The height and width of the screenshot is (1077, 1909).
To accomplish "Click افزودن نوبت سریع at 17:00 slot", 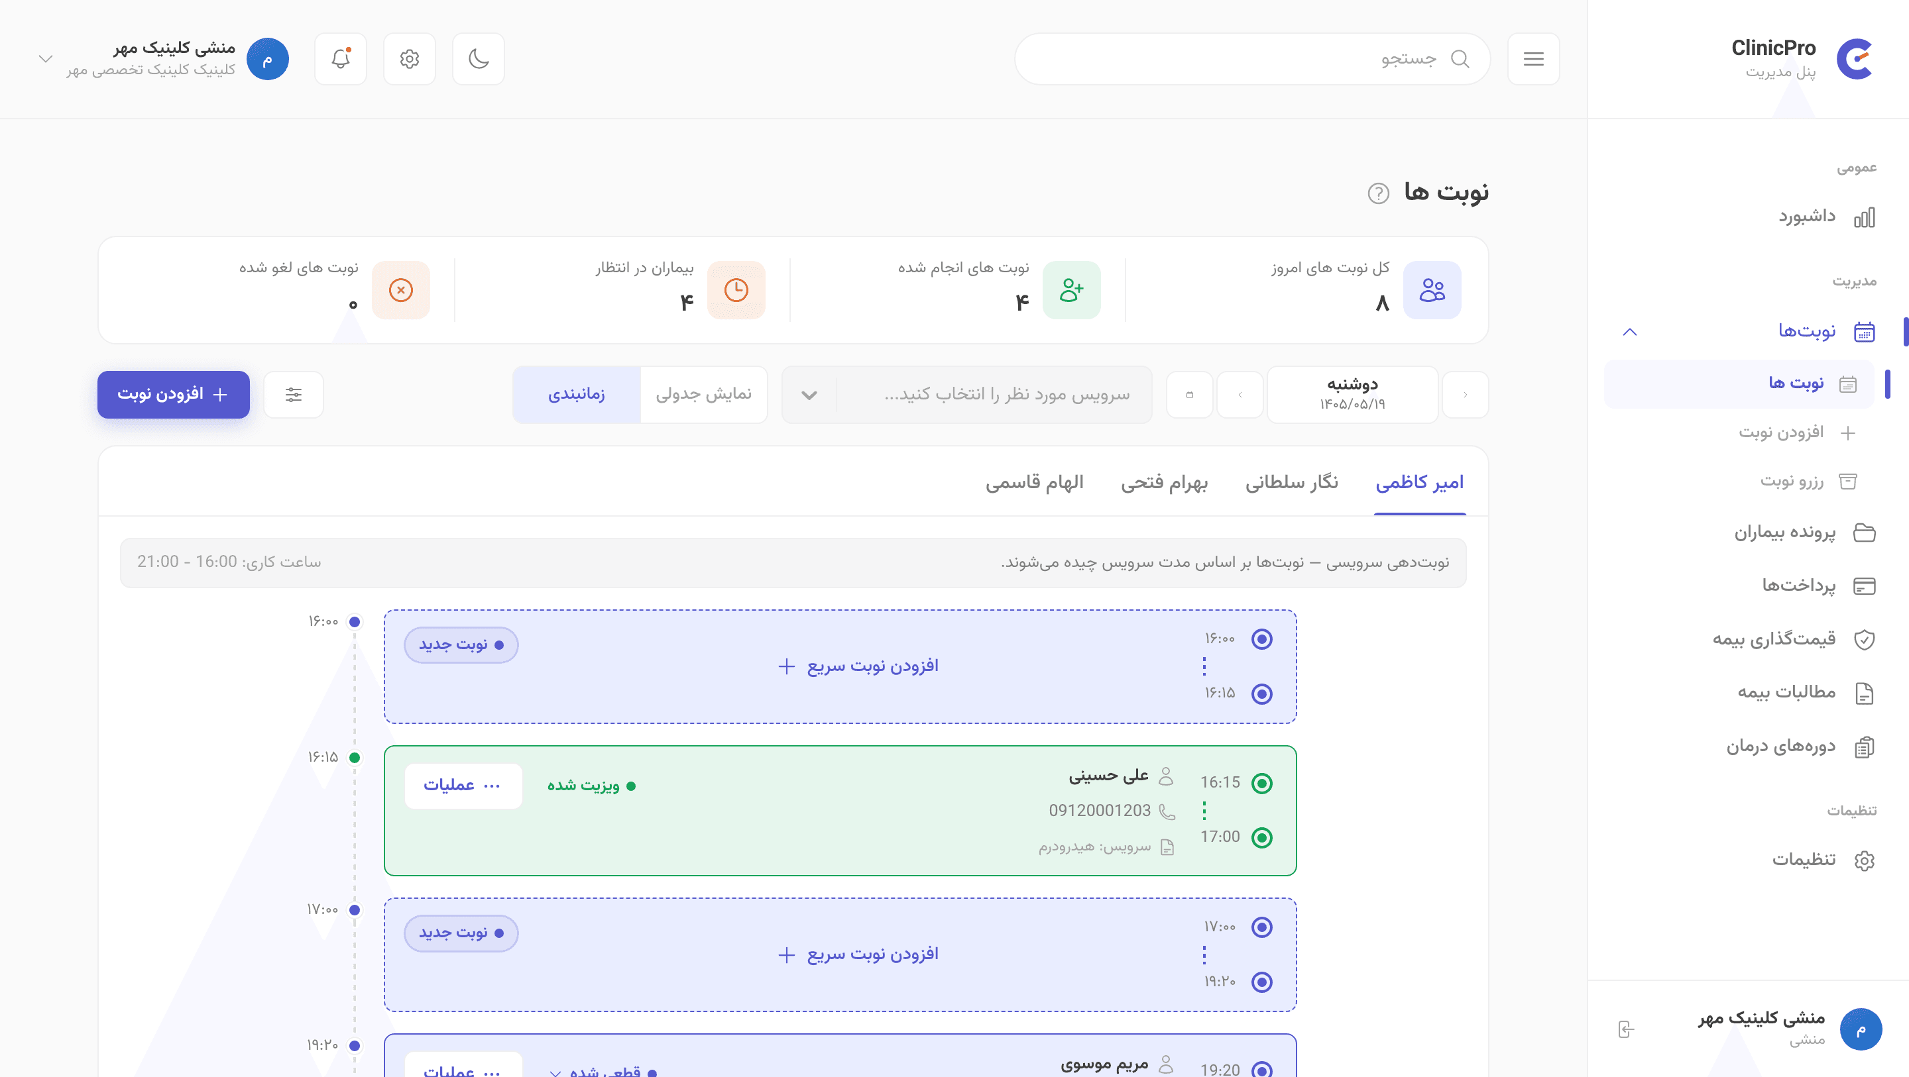I will 858,954.
